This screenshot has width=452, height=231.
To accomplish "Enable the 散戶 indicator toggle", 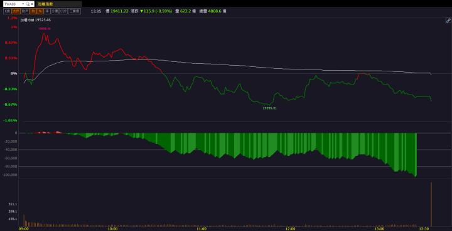I will [24, 11].
